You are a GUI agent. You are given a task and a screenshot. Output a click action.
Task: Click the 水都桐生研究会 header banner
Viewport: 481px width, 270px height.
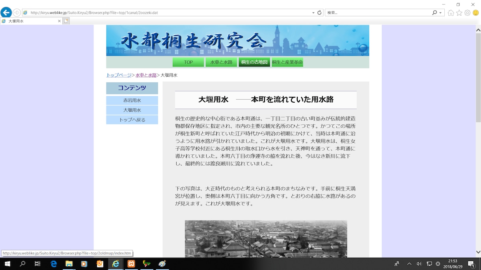click(x=238, y=41)
